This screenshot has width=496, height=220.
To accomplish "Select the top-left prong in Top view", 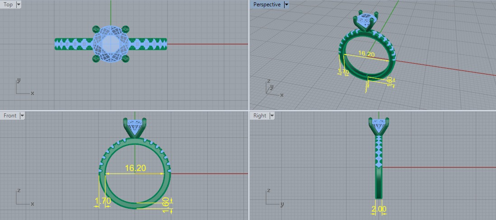I will coord(96,29).
